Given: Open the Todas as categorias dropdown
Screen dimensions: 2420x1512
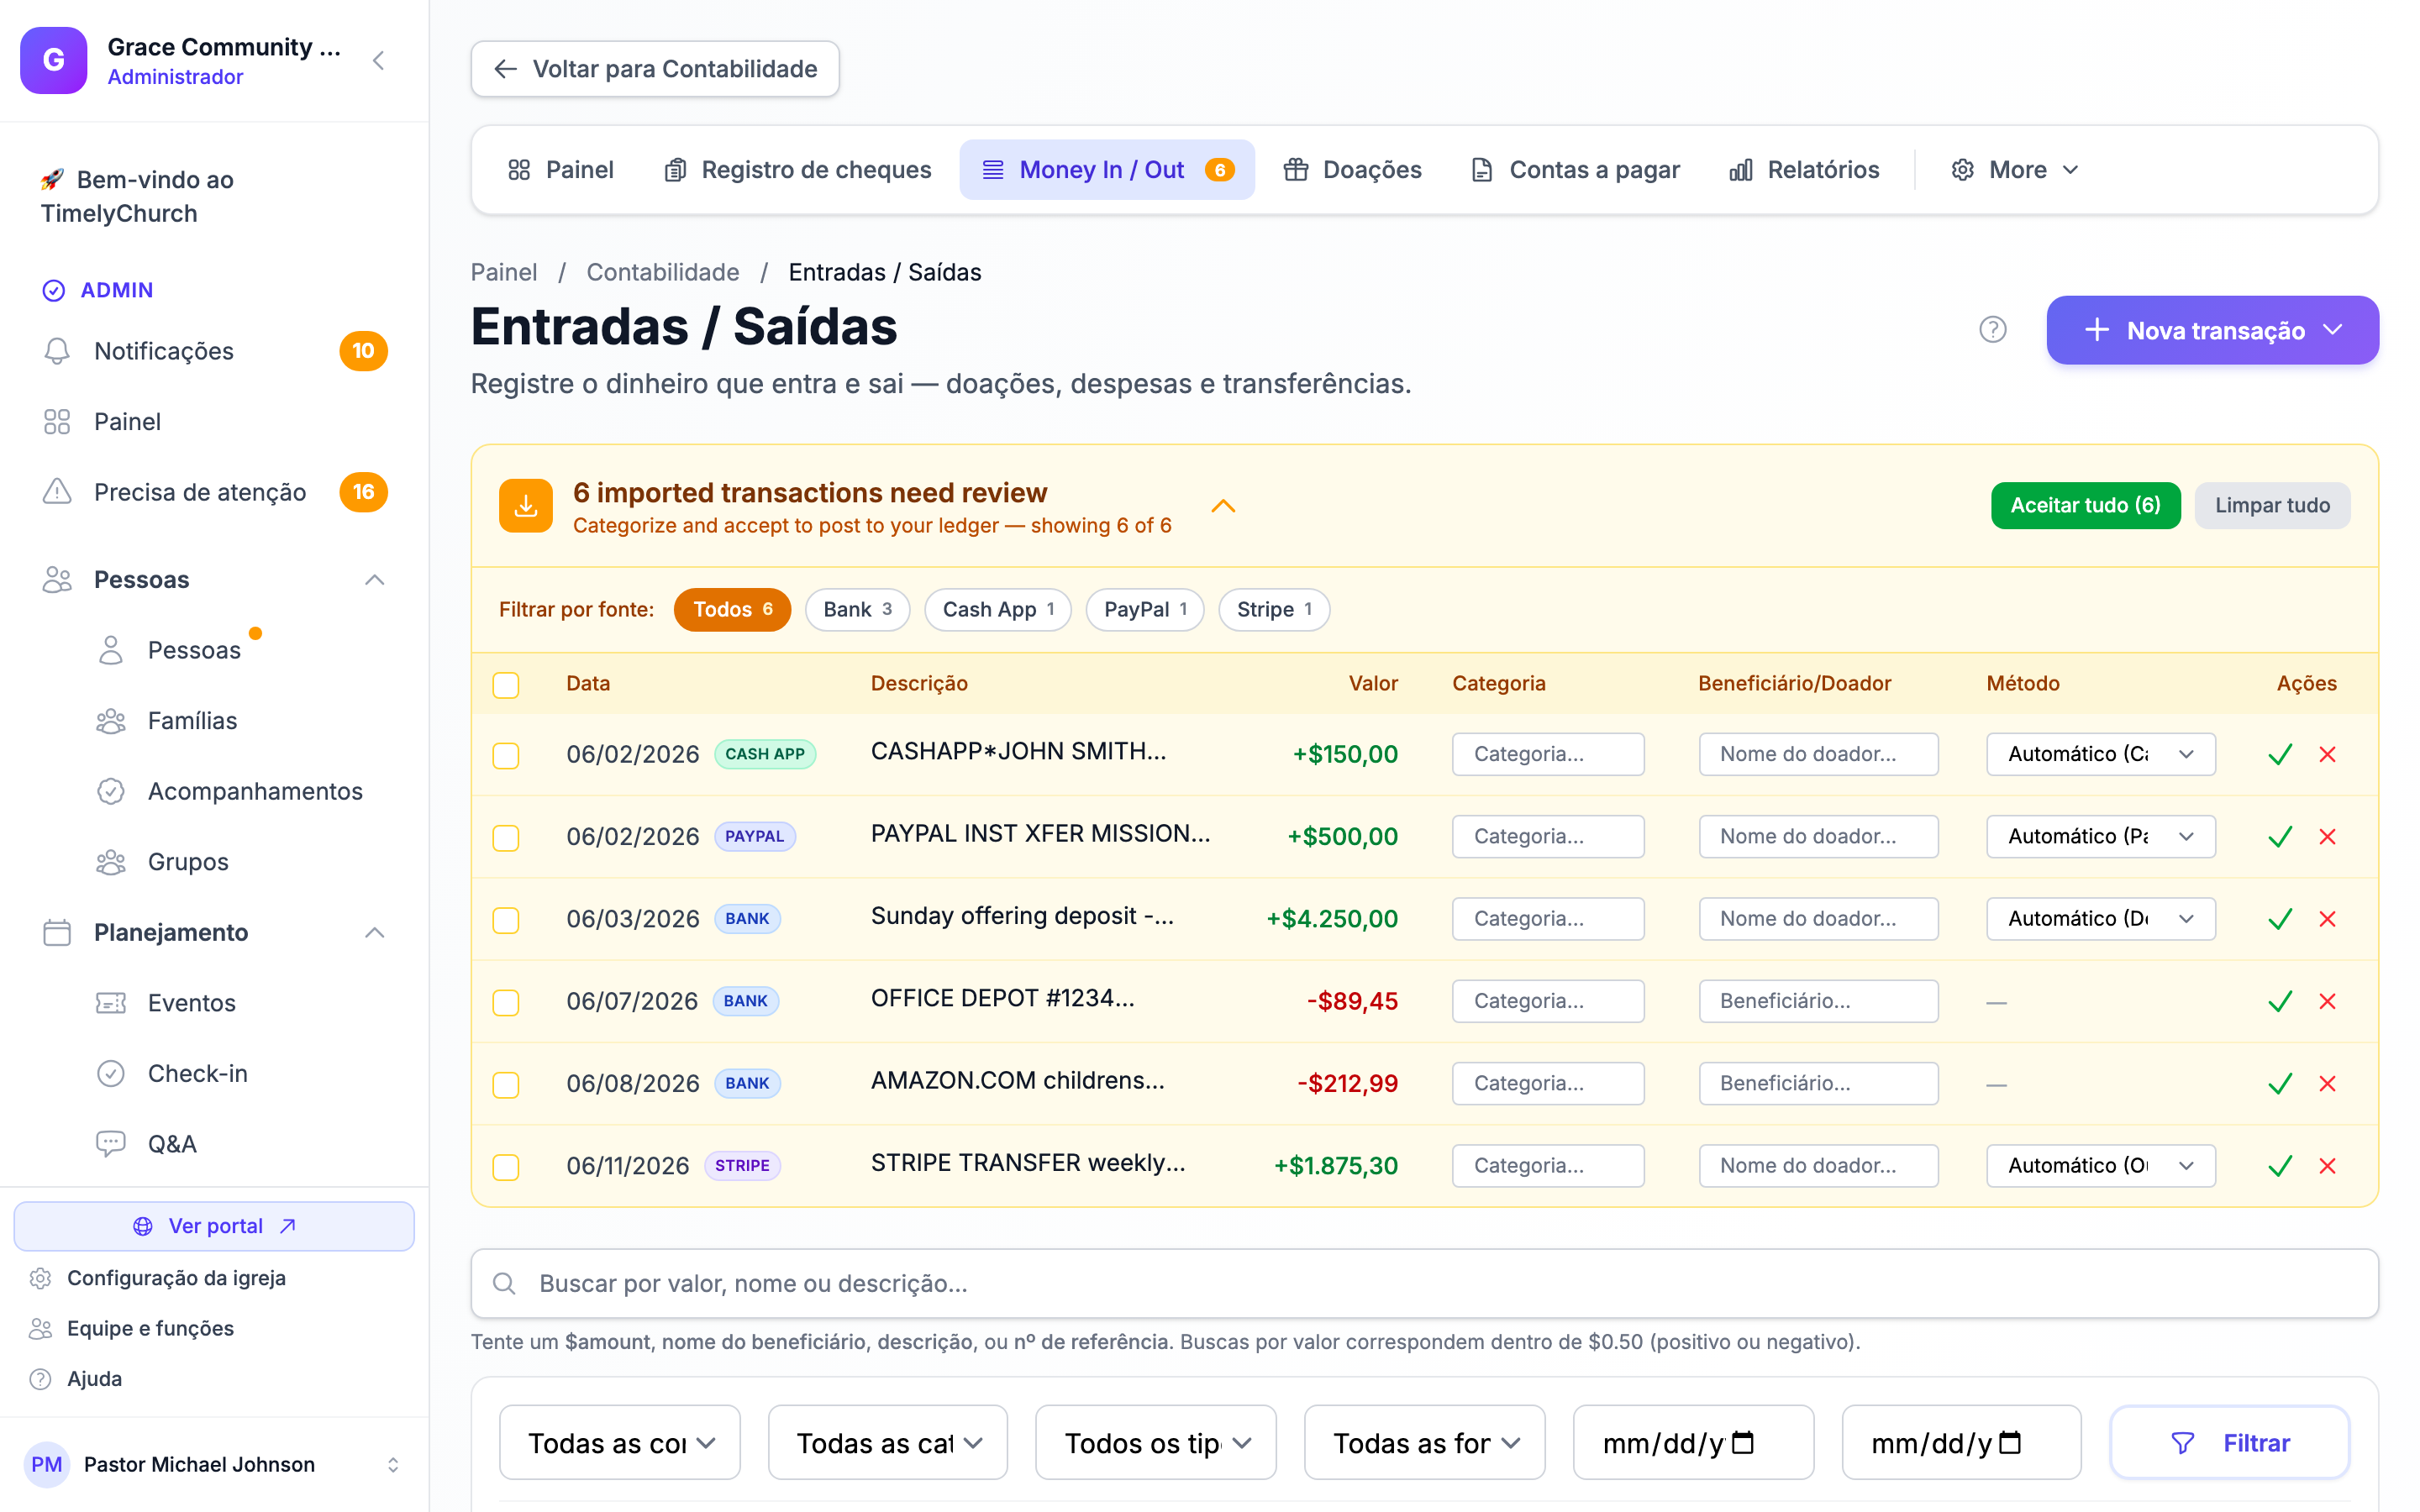Looking at the screenshot, I should [x=888, y=1442].
